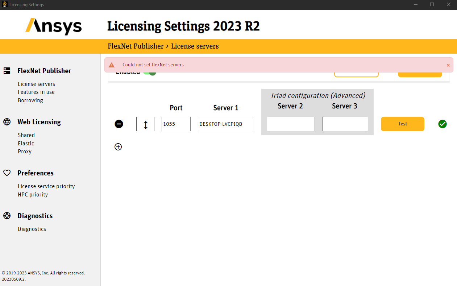457x286 pixels.
Task: Dismiss the 'Could not set flexNet servers' alert
Action: point(448,65)
